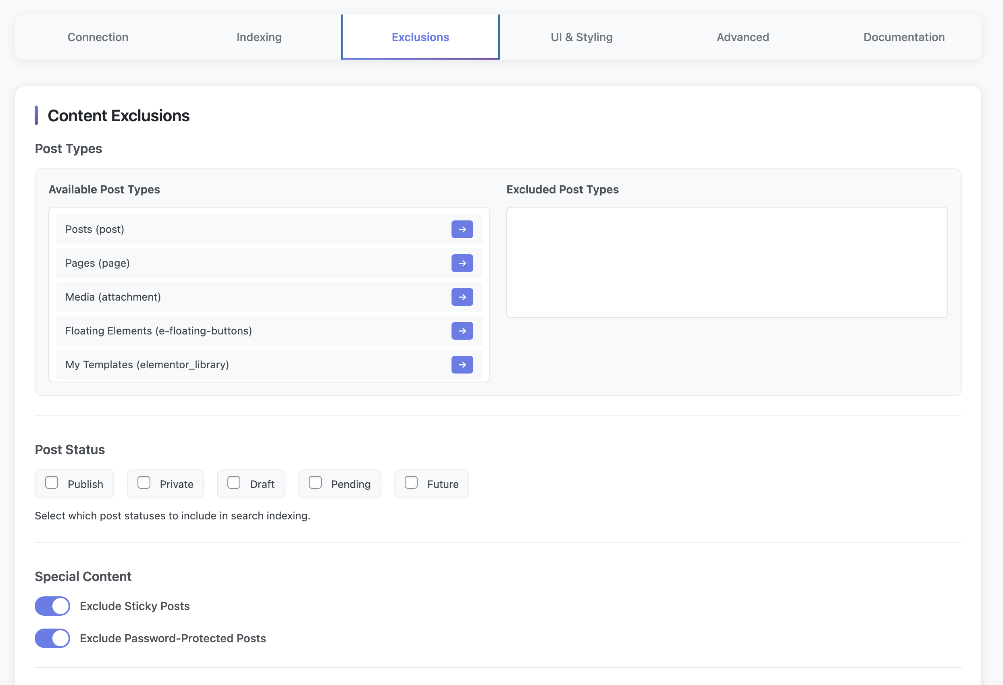Exclude Floating Elements with its arrow button

462,331
